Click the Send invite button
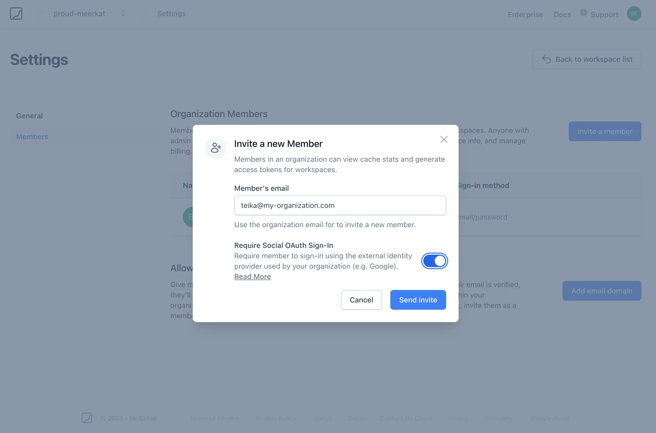This screenshot has width=656, height=433. click(418, 300)
